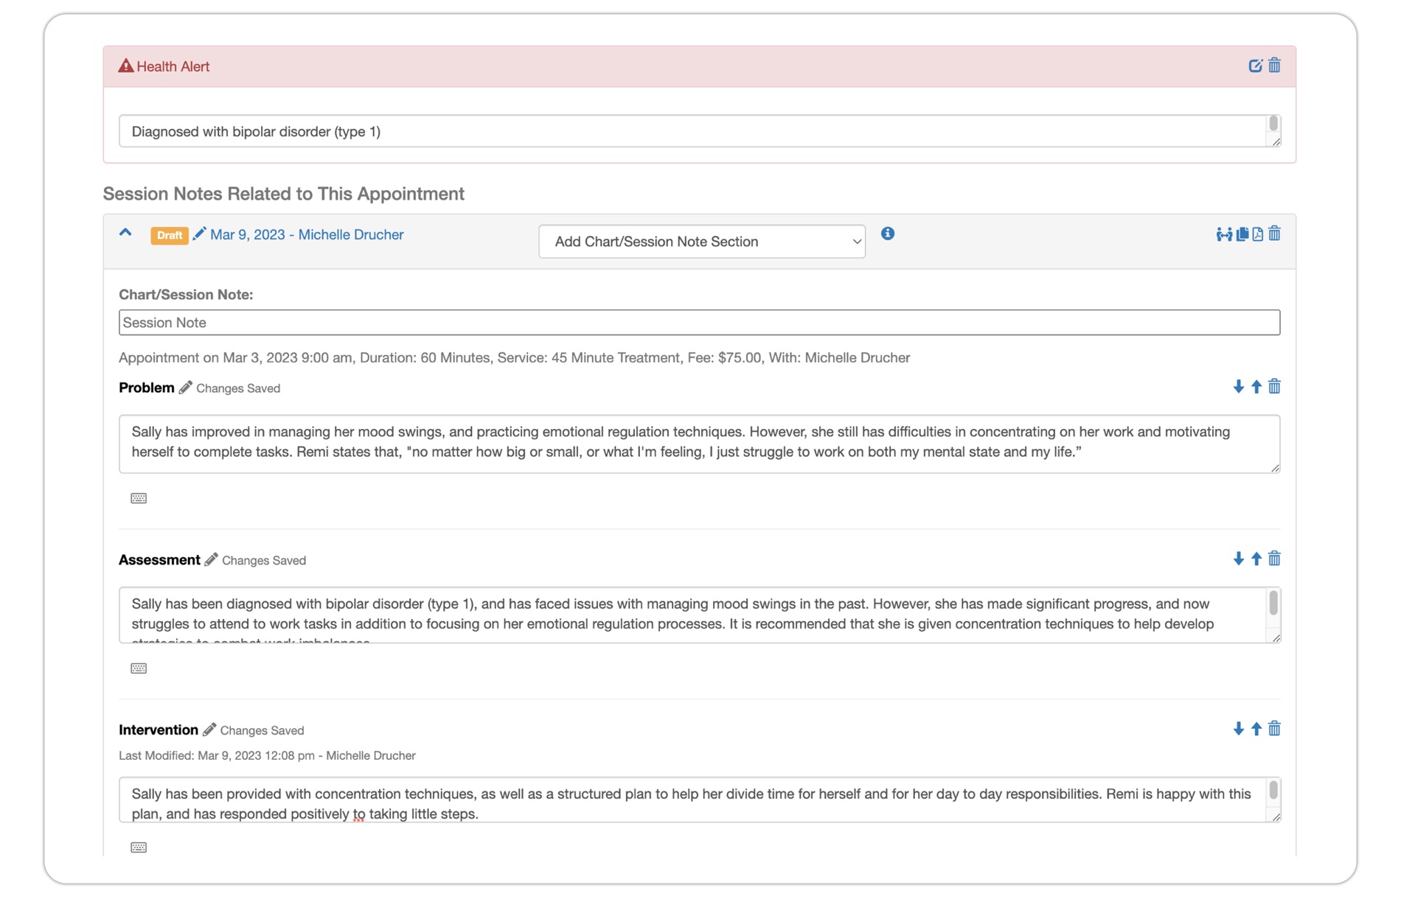The image size is (1401, 902).
Task: Click the Draft status badge
Action: pos(169,235)
